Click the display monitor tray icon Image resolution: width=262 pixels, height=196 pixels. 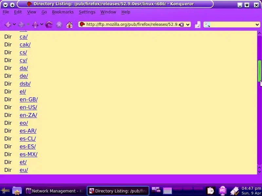[x=223, y=191]
